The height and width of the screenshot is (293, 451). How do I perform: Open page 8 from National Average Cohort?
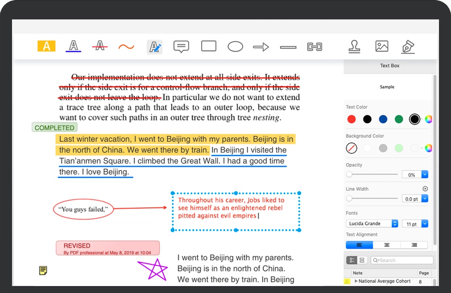tap(421, 281)
